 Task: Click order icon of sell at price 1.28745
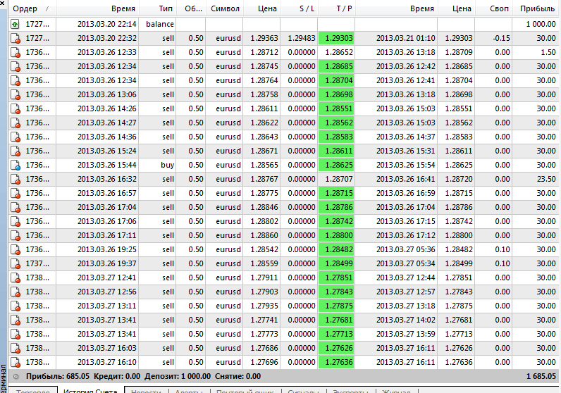(x=16, y=66)
